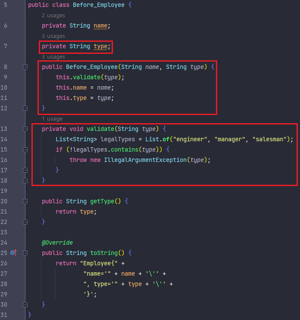Click the validate call on line 9
Image resolution: width=300 pixels, height=320 pixels.
pyautogui.click(x=87, y=78)
